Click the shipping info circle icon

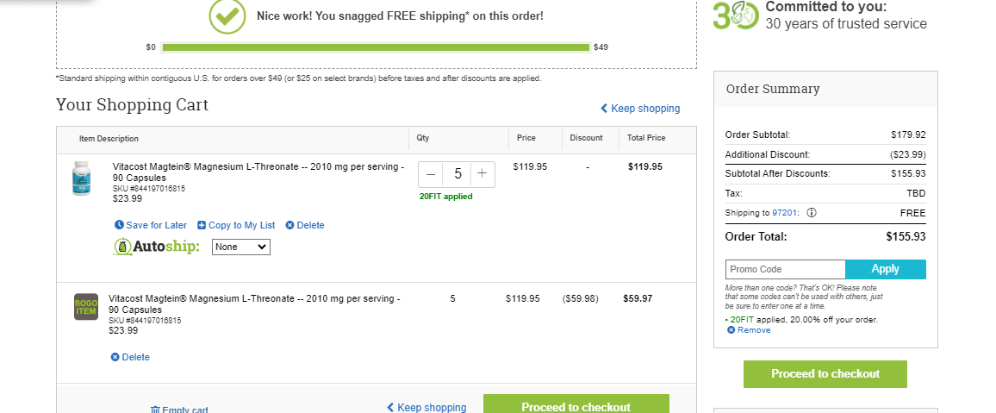click(x=811, y=213)
